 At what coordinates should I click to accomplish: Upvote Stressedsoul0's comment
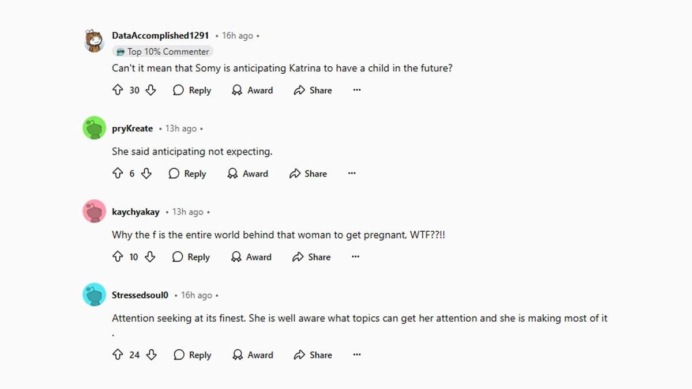[x=118, y=355]
